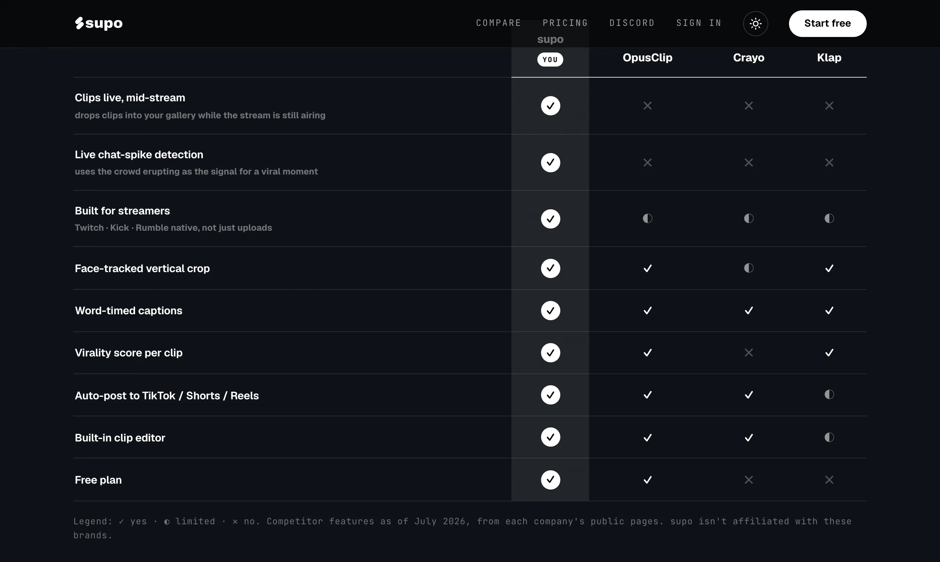Open the Discord nav link
Viewport: 940px width, 562px height.
(x=632, y=23)
